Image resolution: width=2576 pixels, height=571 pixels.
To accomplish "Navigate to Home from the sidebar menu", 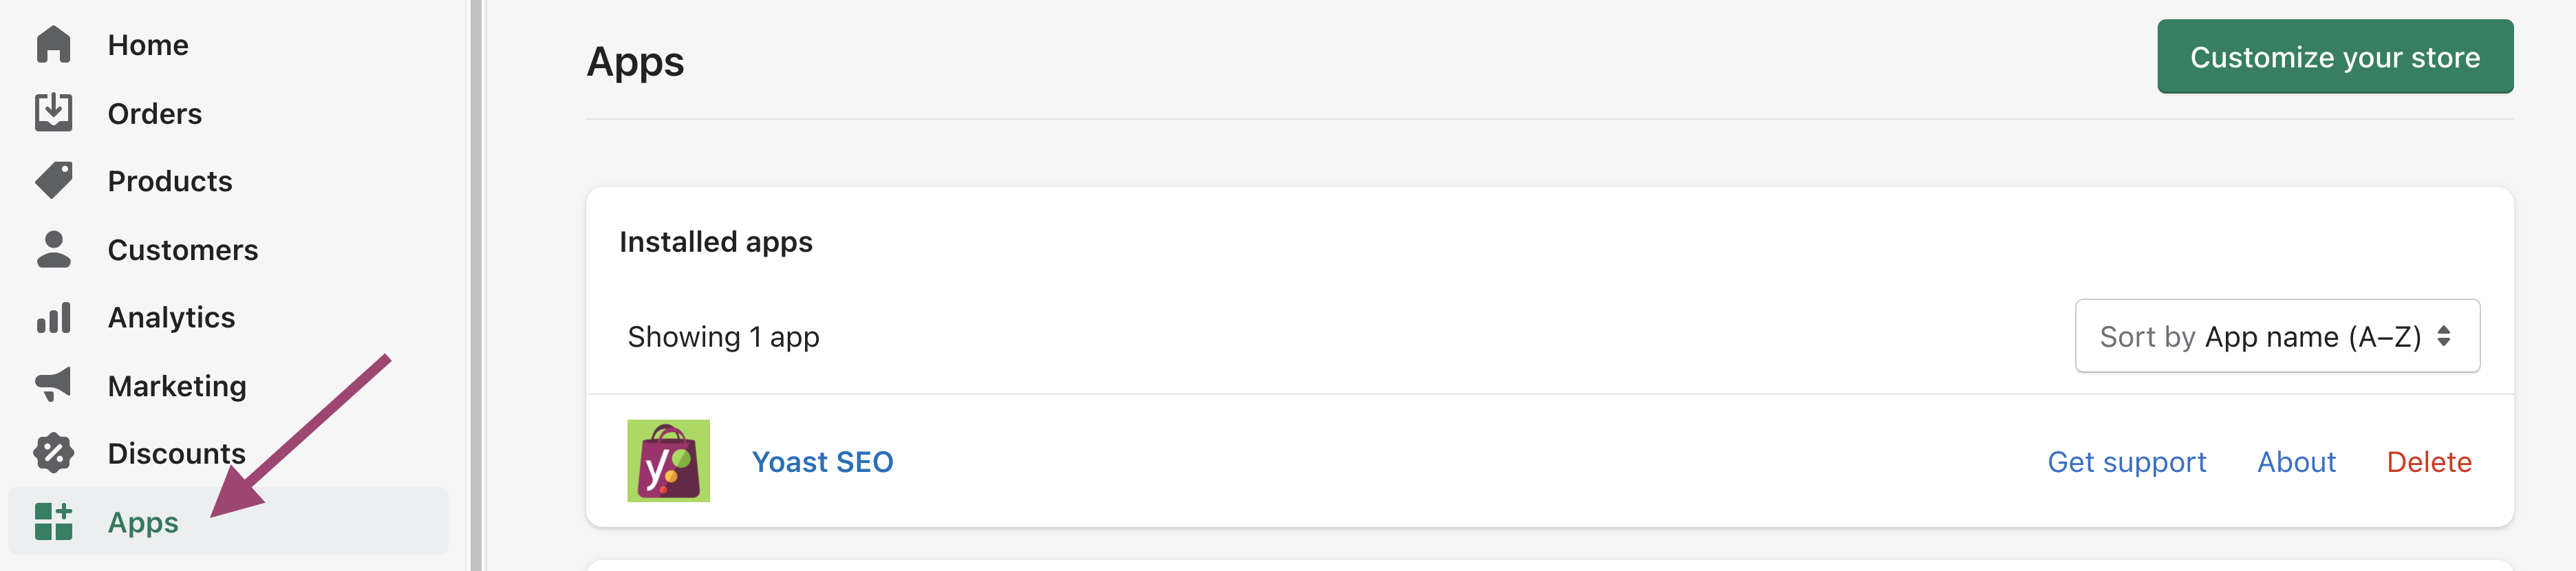I will (x=148, y=44).
